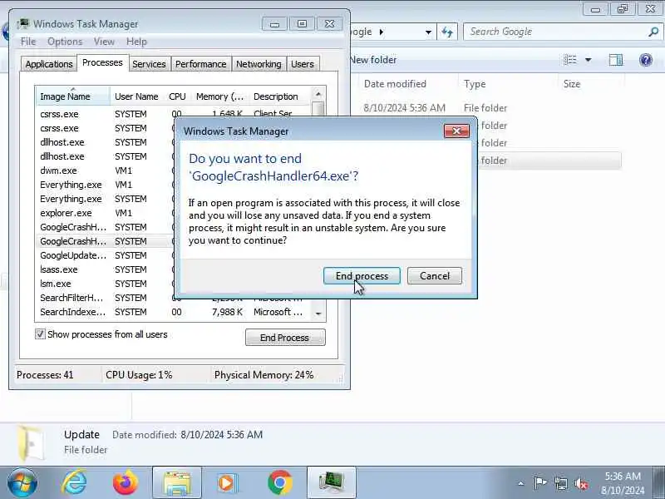Switch to the Applications tab
Image resolution: width=665 pixels, height=499 pixels.
tap(49, 64)
